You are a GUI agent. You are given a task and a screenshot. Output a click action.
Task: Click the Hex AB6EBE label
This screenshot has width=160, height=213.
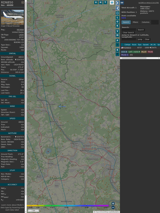pyautogui.click(x=7, y=5)
